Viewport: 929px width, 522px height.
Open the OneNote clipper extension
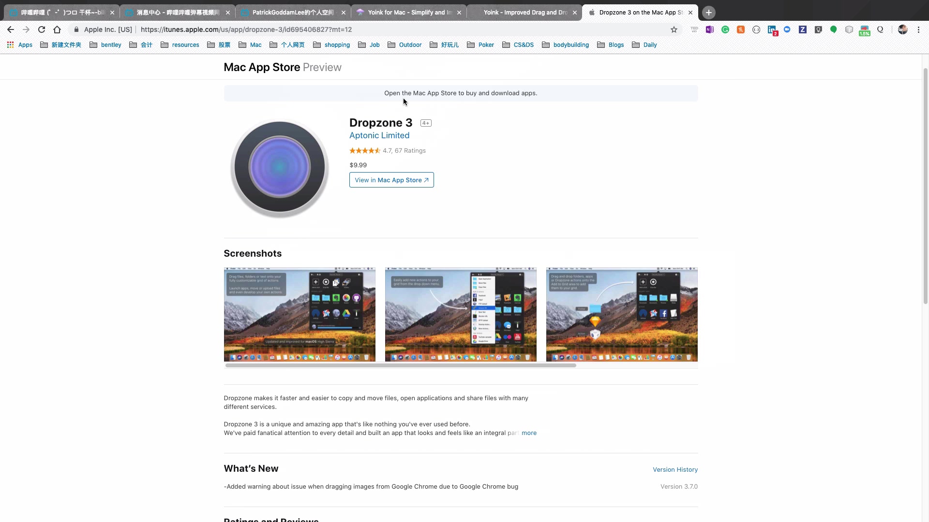point(710,29)
